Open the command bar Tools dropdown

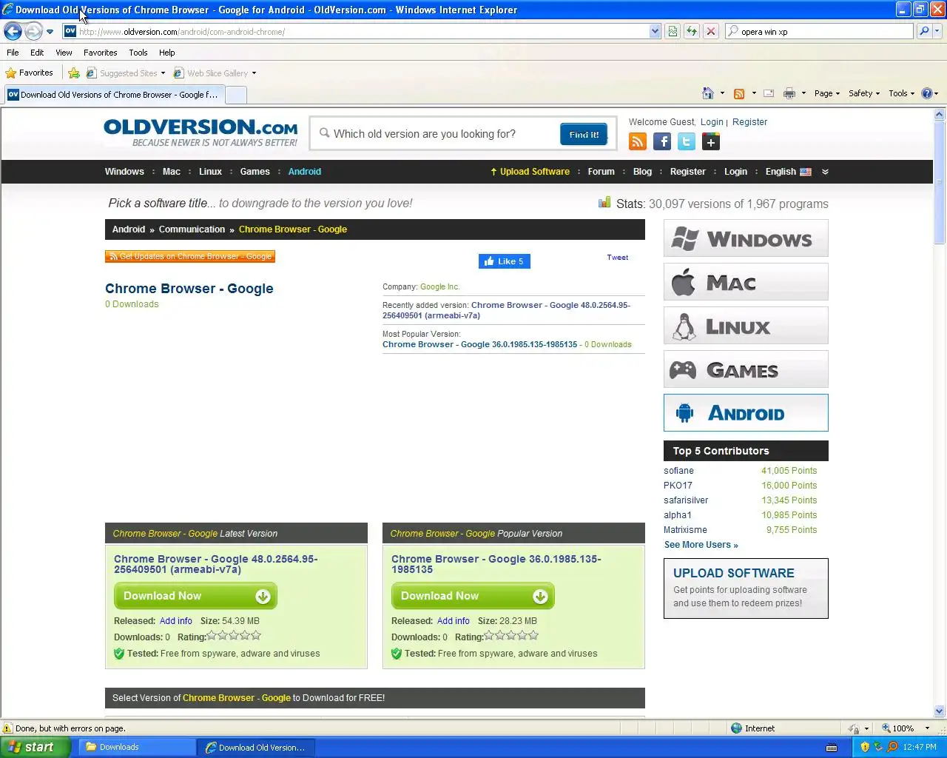[901, 93]
